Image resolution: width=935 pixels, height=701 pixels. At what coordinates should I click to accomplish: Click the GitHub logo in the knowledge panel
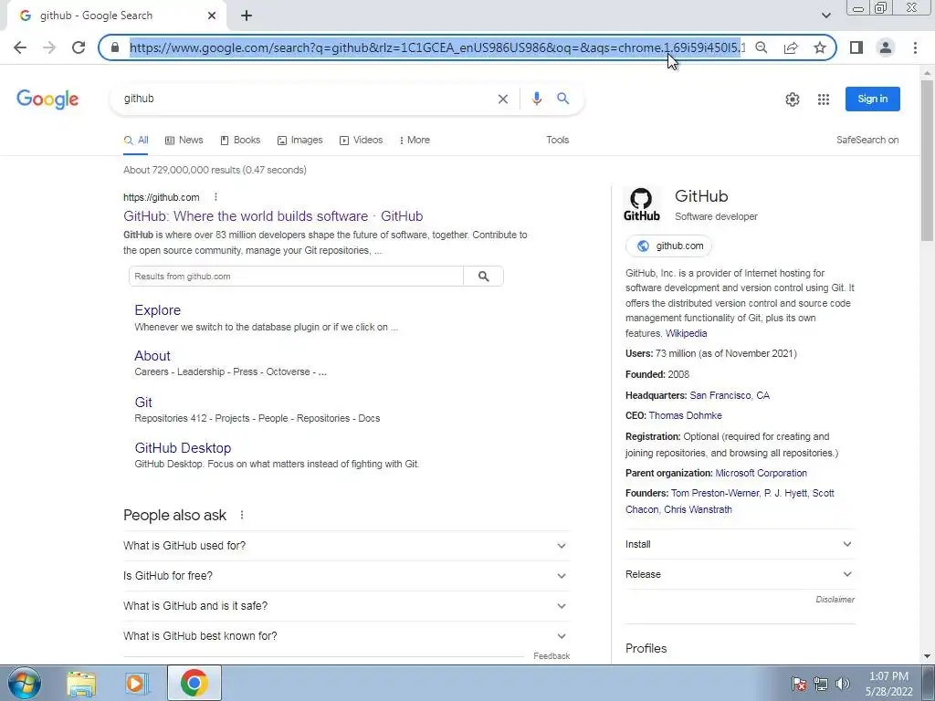pyautogui.click(x=642, y=205)
